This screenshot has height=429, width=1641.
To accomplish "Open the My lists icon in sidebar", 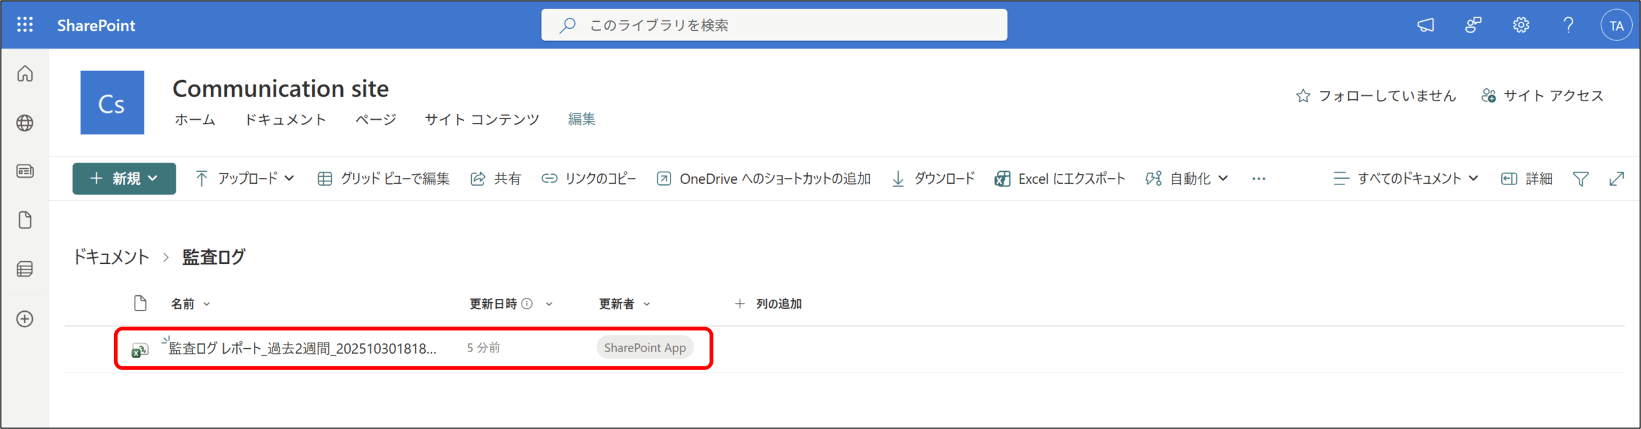I will tap(25, 269).
